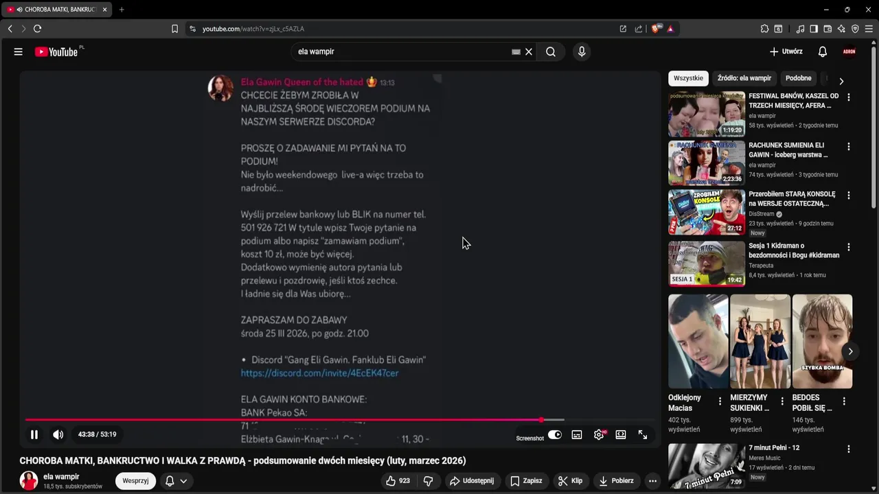Open player settings gear
Viewport: 879px width, 494px height.
coord(599,434)
